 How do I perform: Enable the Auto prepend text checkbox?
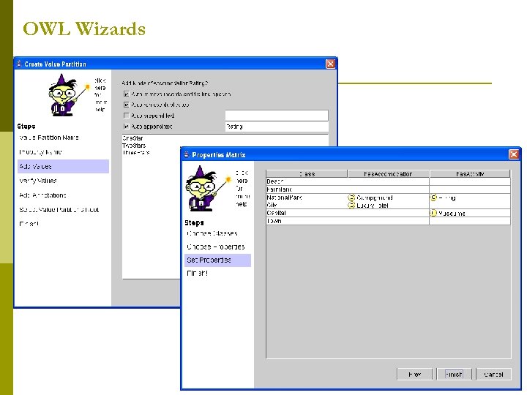127,116
